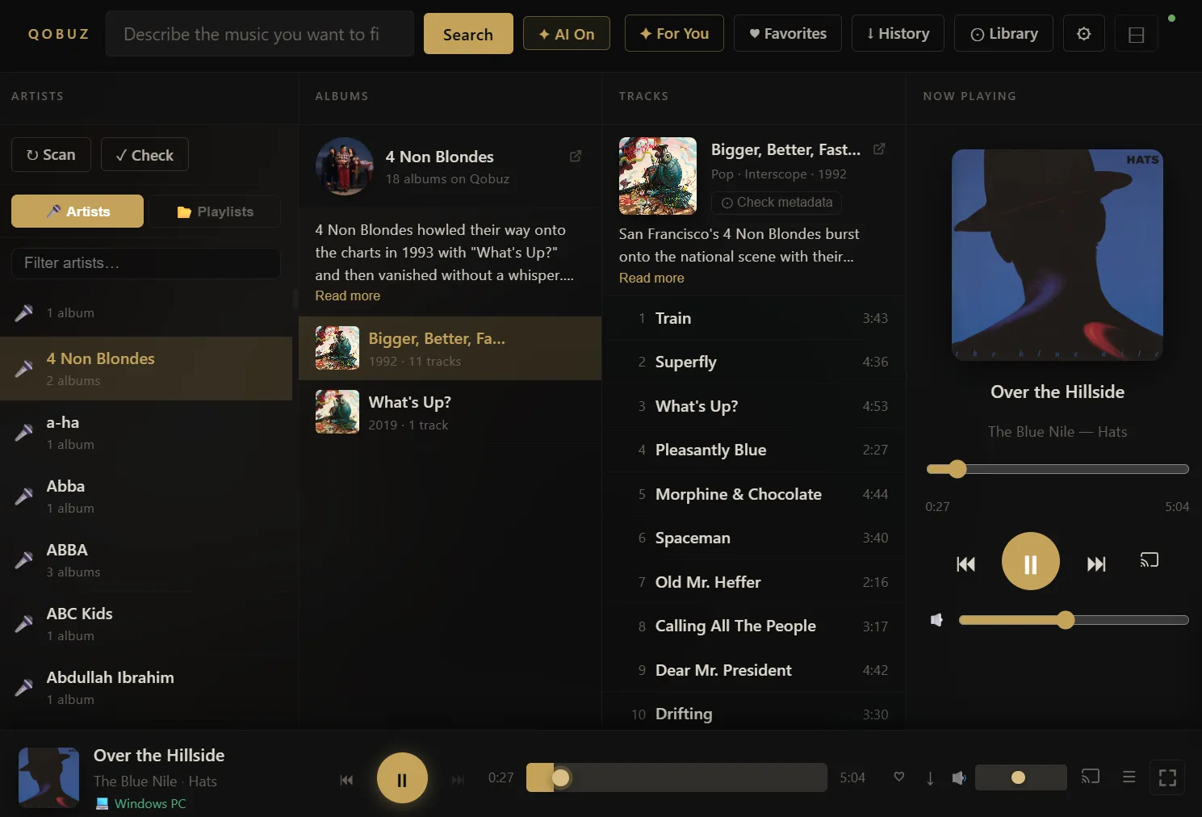Open the Cast icon in the bottom bar
This screenshot has width=1202, height=817.
(1090, 777)
